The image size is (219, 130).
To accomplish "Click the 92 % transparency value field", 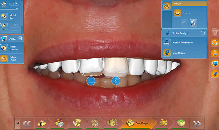I will click(14, 3).
